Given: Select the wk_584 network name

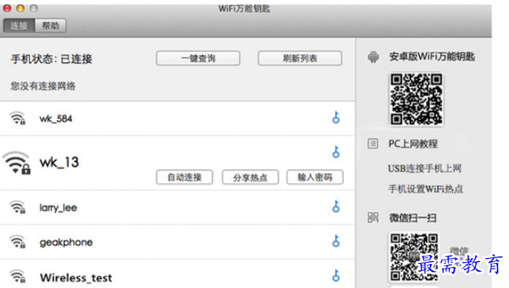Looking at the screenshot, I should (x=56, y=119).
